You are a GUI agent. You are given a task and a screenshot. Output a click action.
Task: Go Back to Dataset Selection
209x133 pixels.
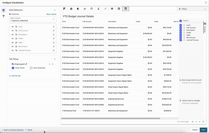click(13, 130)
